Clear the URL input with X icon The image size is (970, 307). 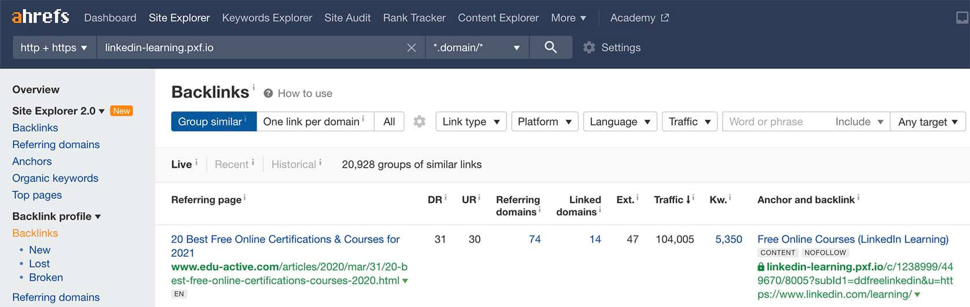pyautogui.click(x=411, y=48)
